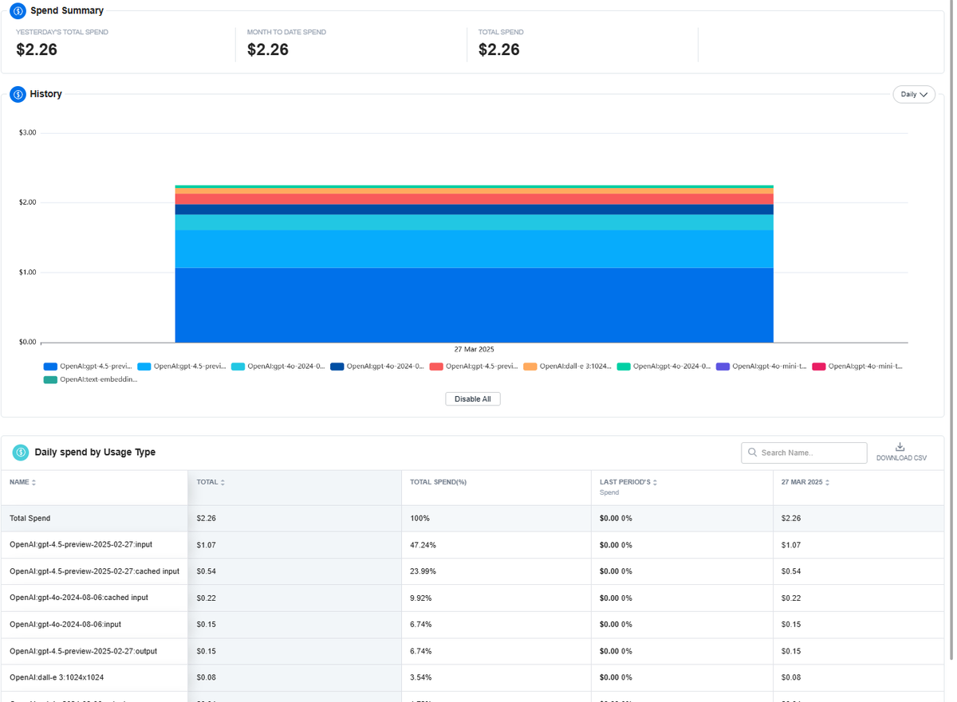Select the OpenAI:dall-e 3:1024x1024 table row
Screen dimensions: 957x702
point(472,678)
